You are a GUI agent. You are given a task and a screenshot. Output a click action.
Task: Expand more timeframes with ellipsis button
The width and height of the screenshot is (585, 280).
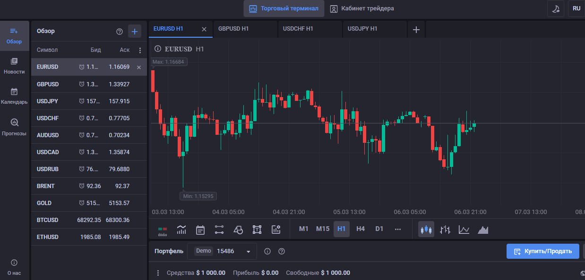click(397, 229)
